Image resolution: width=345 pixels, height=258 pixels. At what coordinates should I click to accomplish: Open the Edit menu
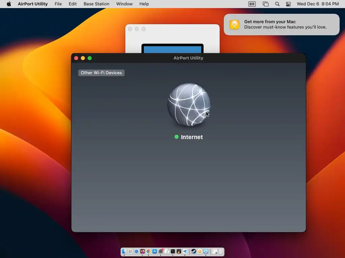[x=73, y=4]
